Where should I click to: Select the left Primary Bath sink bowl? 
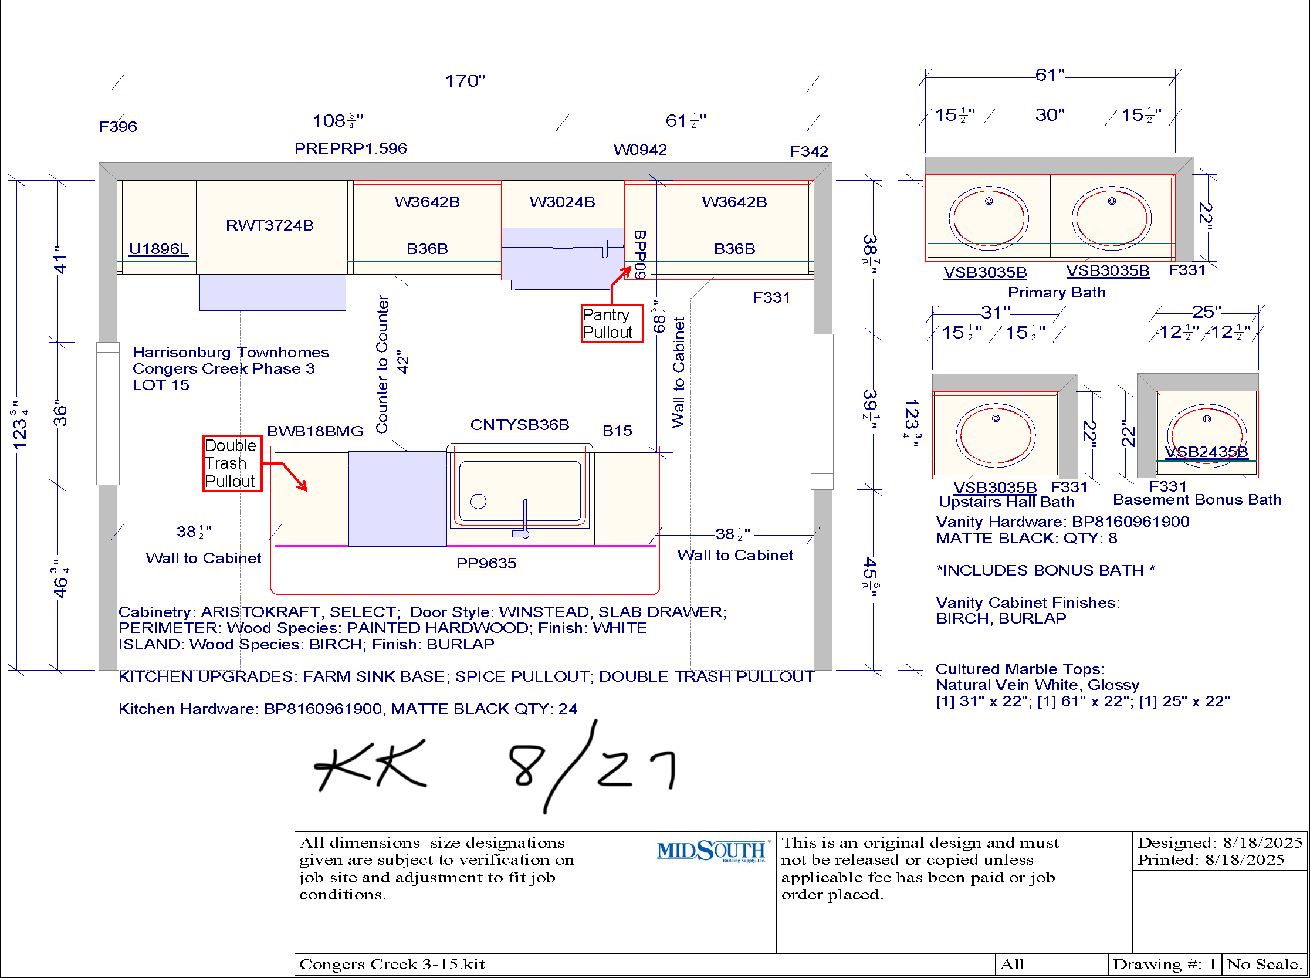click(988, 218)
